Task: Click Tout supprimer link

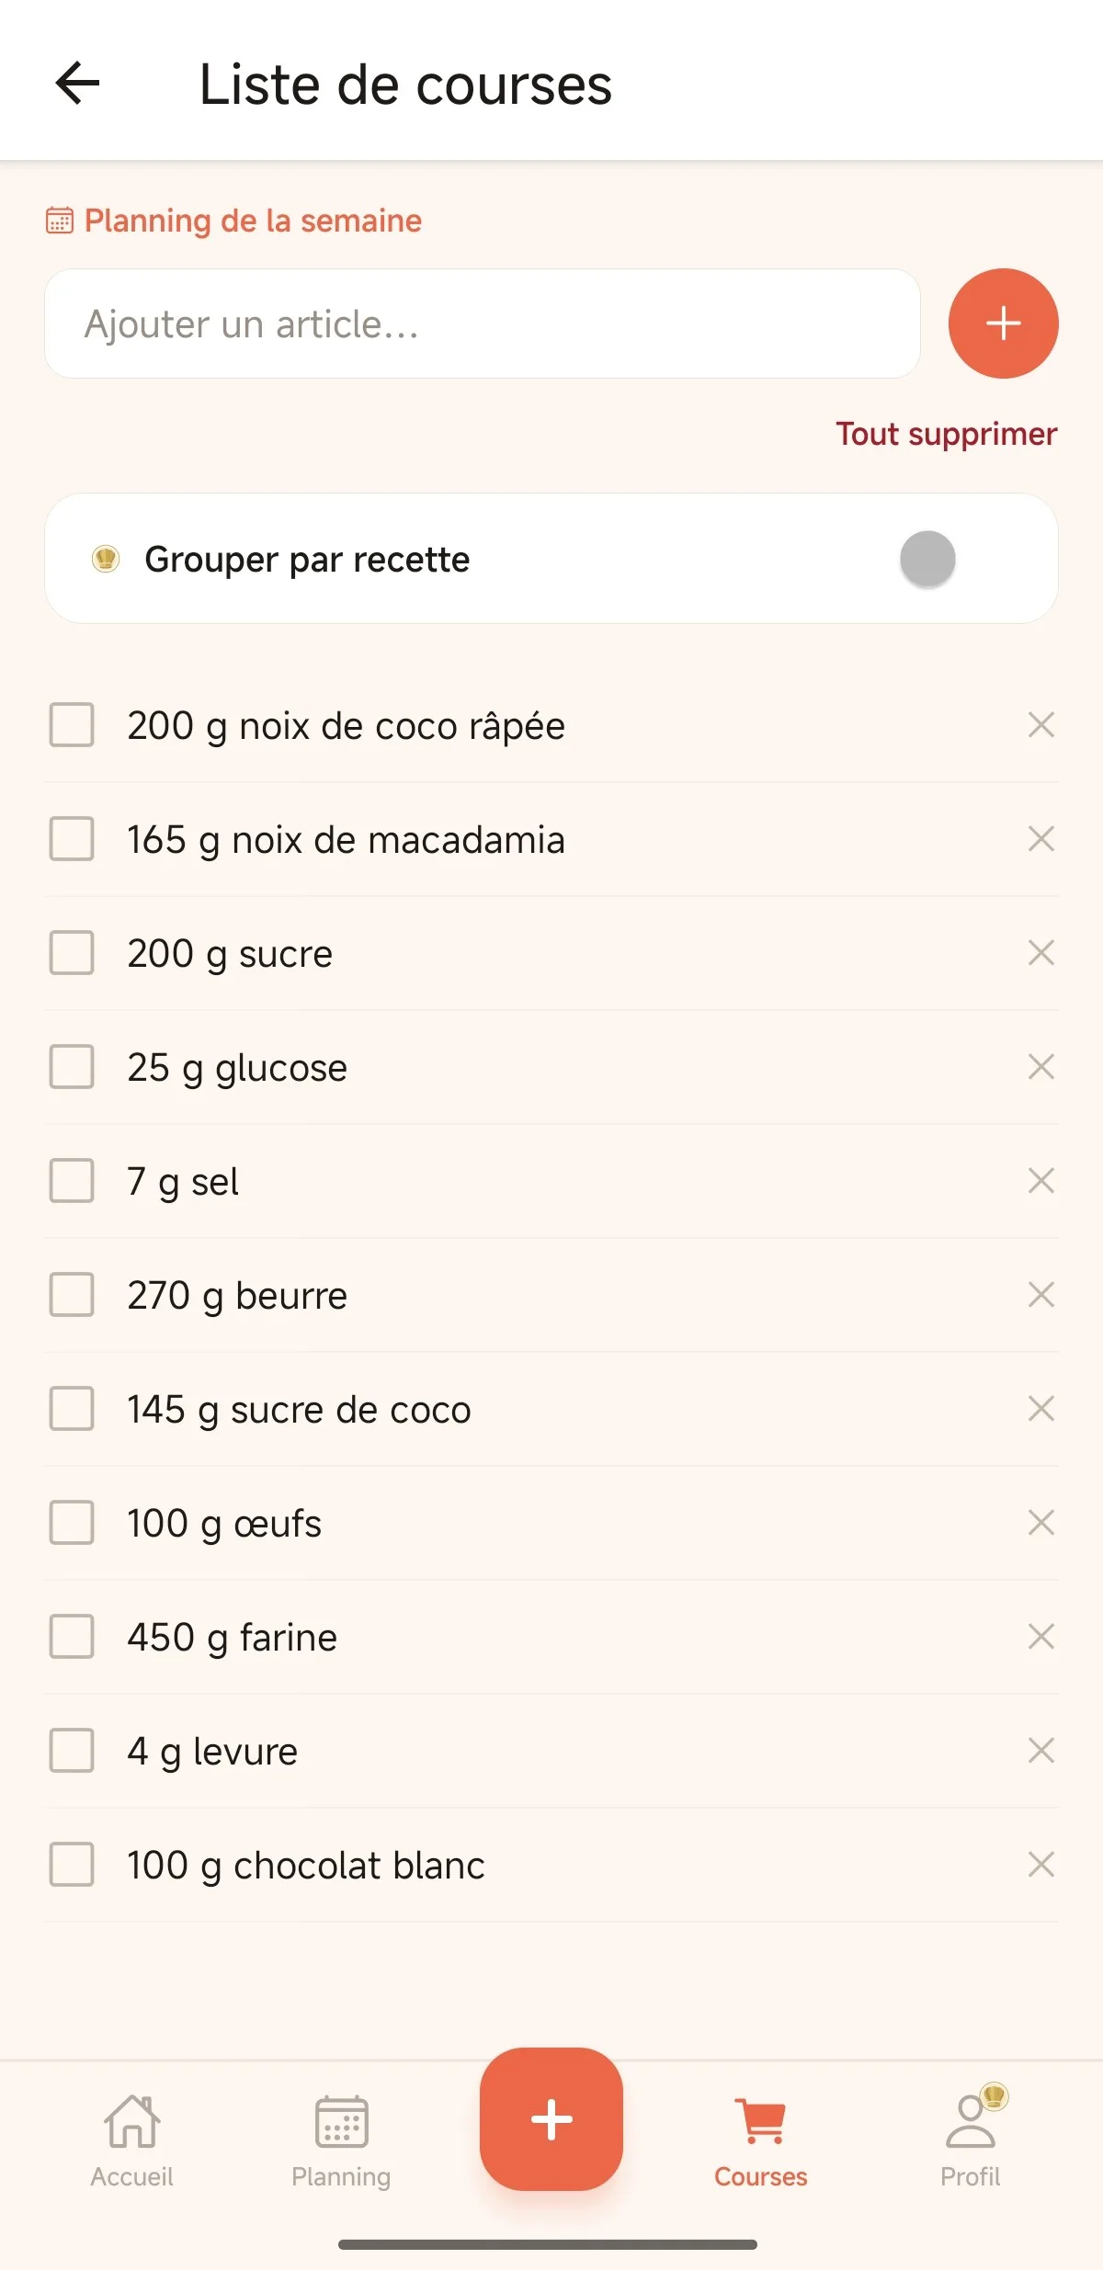Action: coord(946,434)
